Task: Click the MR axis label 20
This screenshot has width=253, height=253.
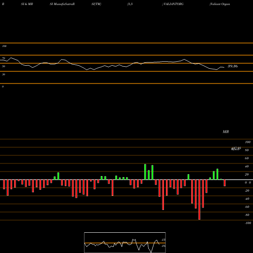Action: click(247, 175)
